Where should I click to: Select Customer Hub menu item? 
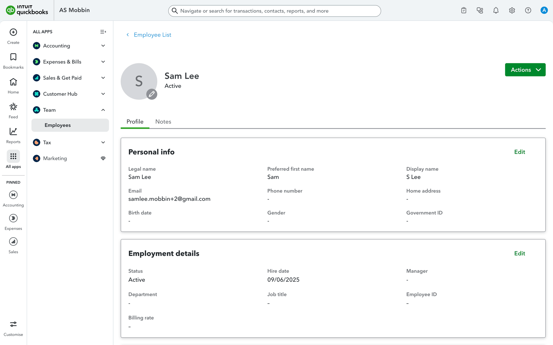click(x=70, y=94)
